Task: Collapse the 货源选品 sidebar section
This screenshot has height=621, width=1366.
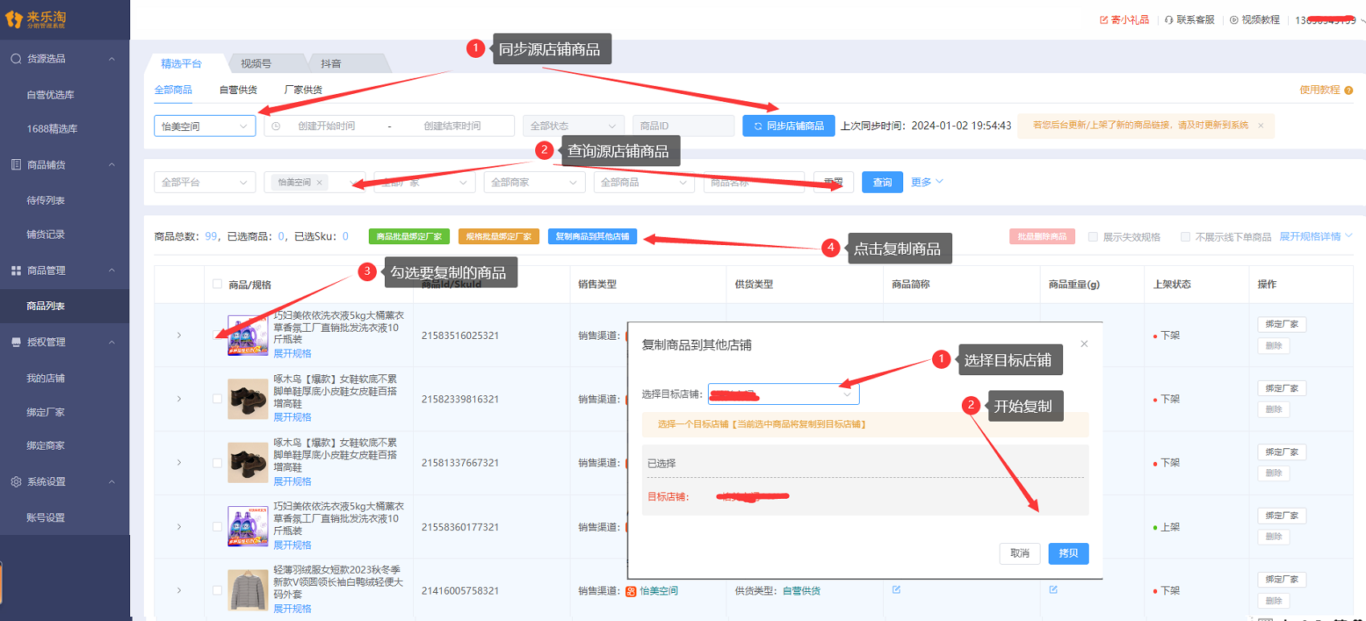Action: [112, 59]
